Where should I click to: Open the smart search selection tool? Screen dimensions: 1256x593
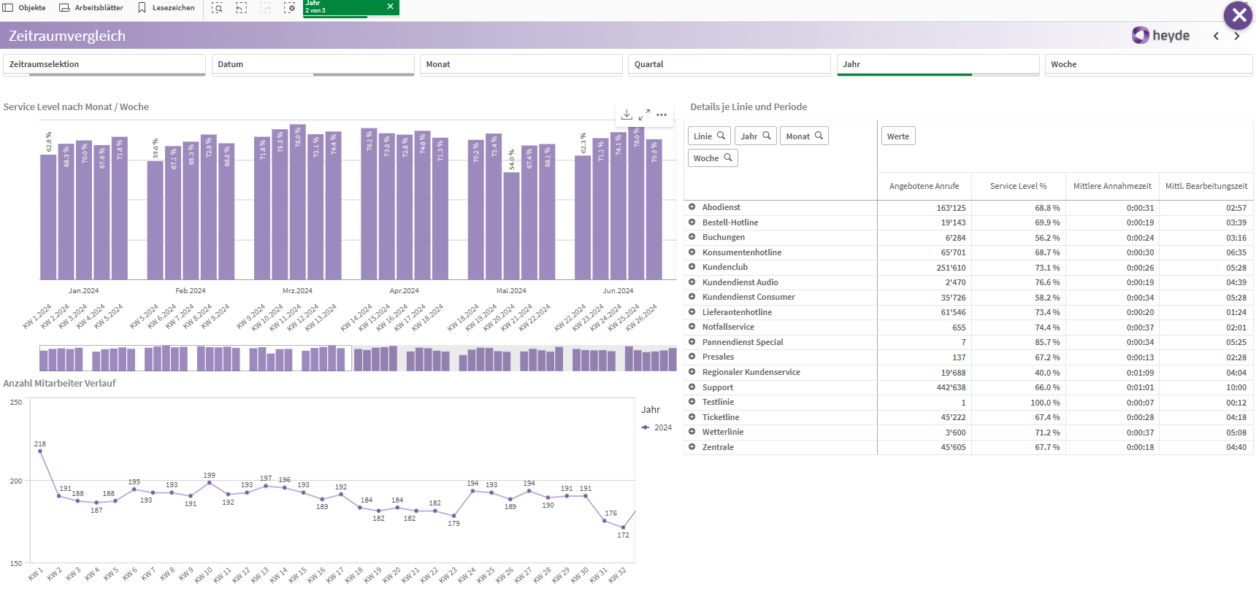pyautogui.click(x=217, y=8)
